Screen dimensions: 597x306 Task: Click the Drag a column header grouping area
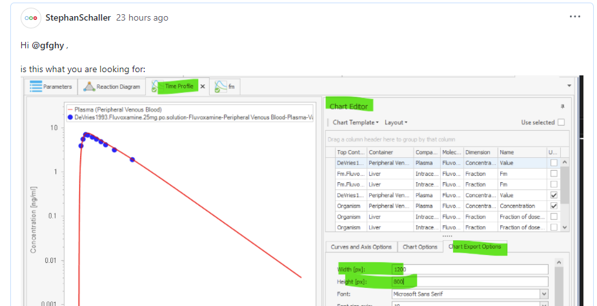(447, 139)
